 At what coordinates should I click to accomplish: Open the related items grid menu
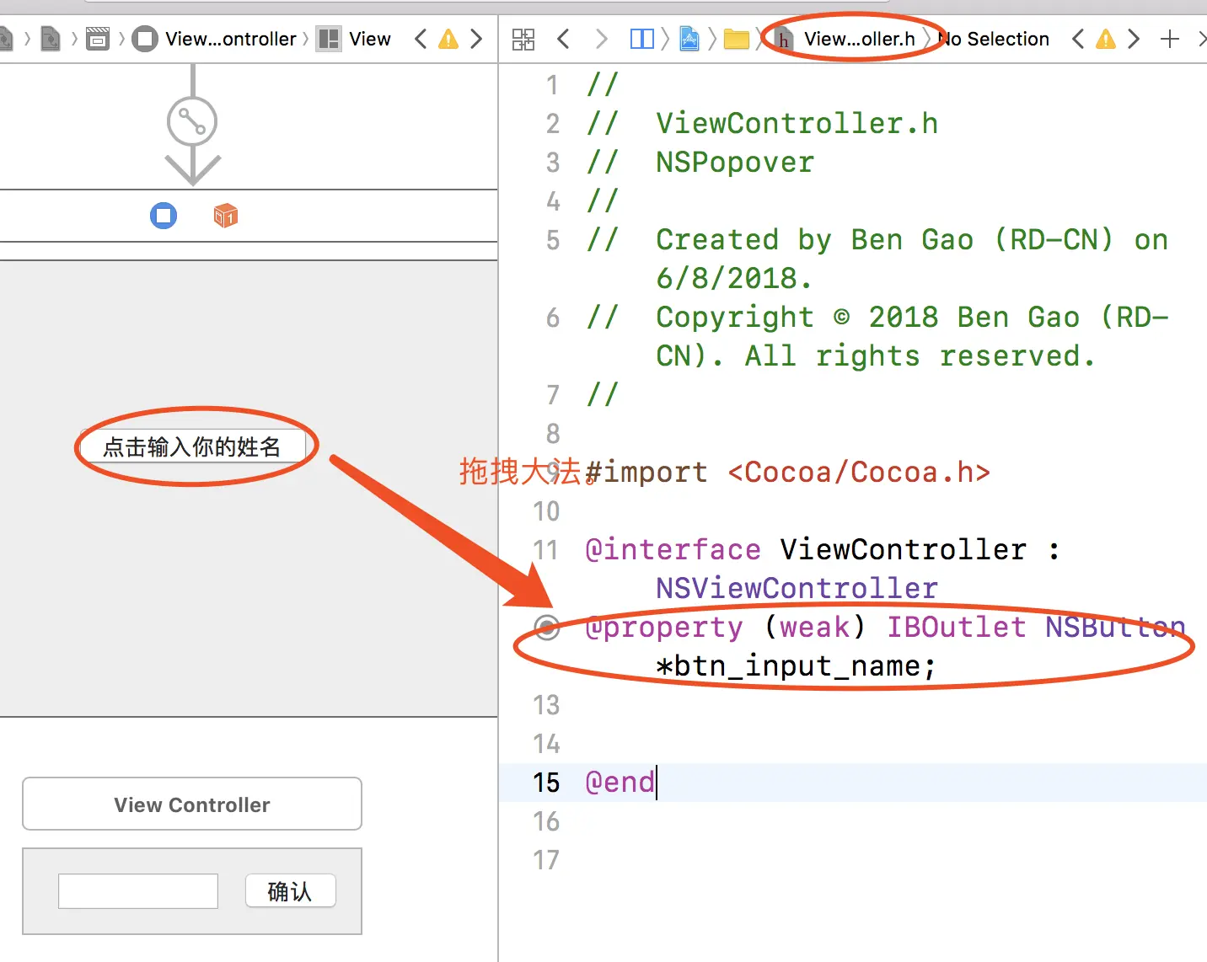[x=523, y=39]
